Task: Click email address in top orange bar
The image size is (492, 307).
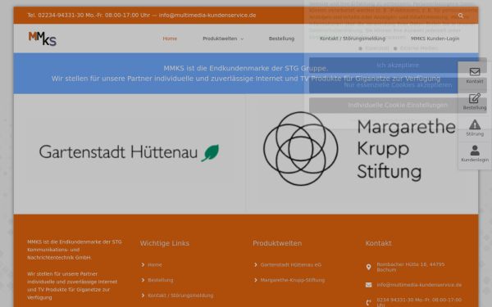Action: 207,16
